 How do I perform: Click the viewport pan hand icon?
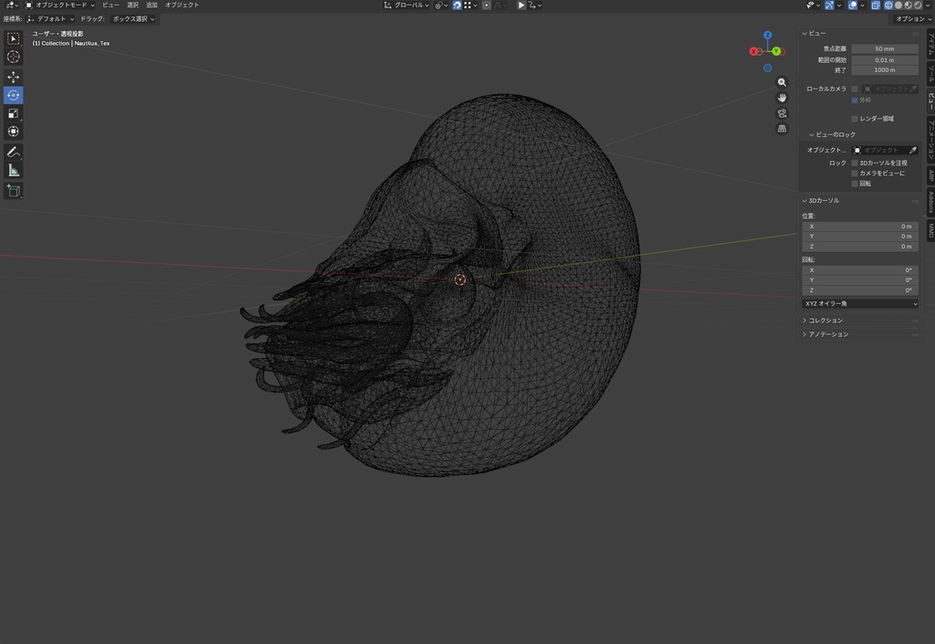[x=782, y=98]
